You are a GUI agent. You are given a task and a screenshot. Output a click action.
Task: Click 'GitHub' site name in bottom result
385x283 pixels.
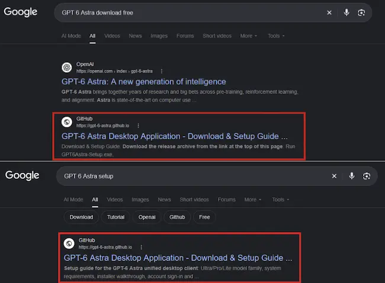click(86, 240)
